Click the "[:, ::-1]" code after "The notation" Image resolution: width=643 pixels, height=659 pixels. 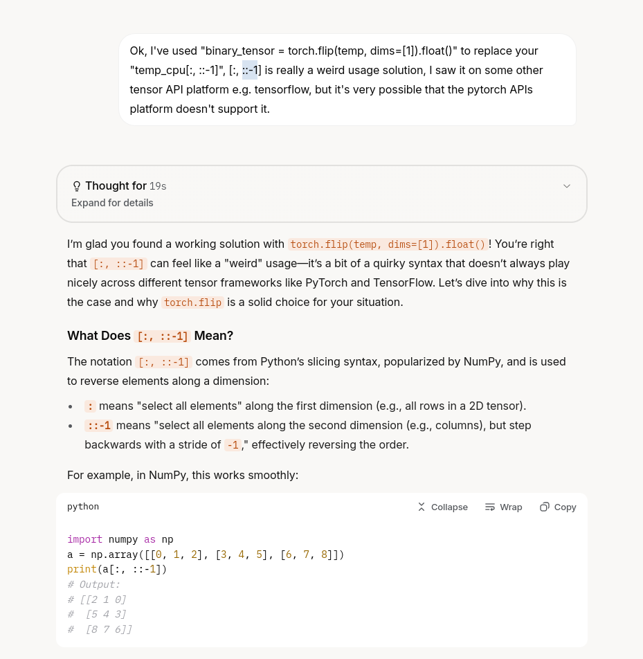[x=163, y=362]
